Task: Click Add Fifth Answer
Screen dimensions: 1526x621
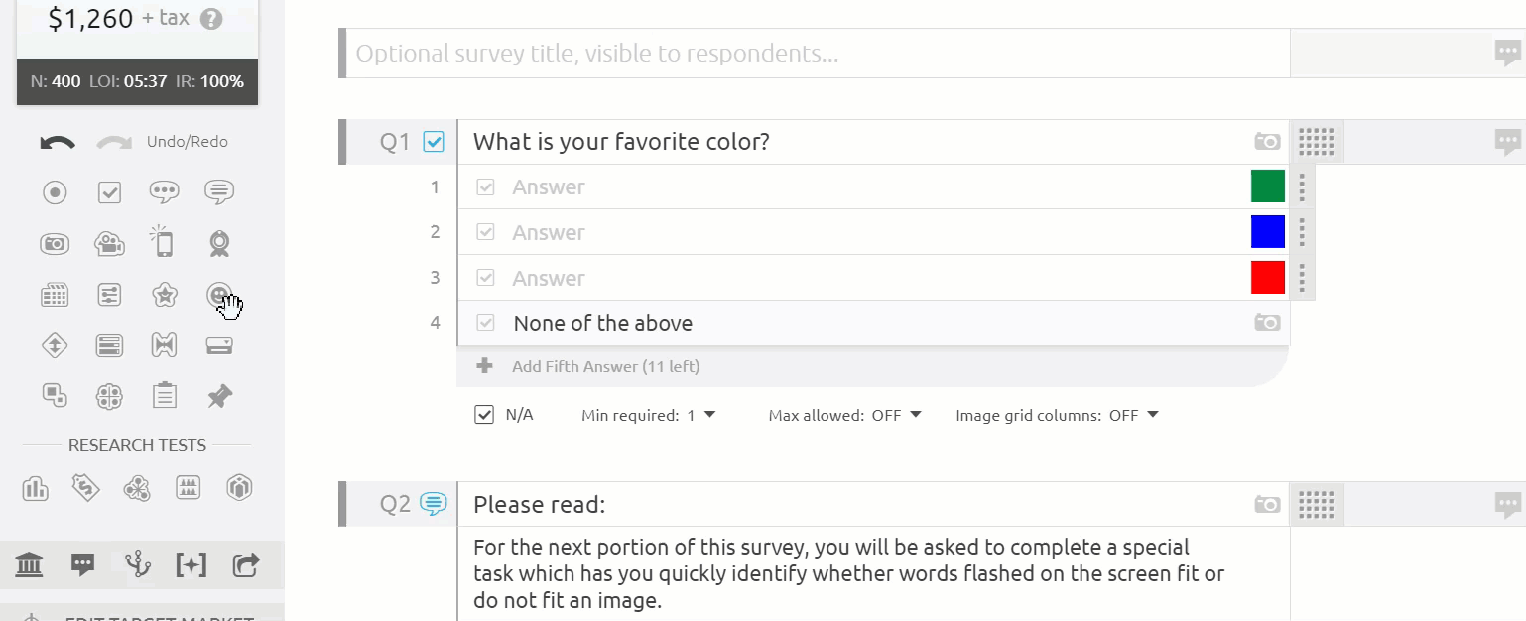Action: pos(605,366)
